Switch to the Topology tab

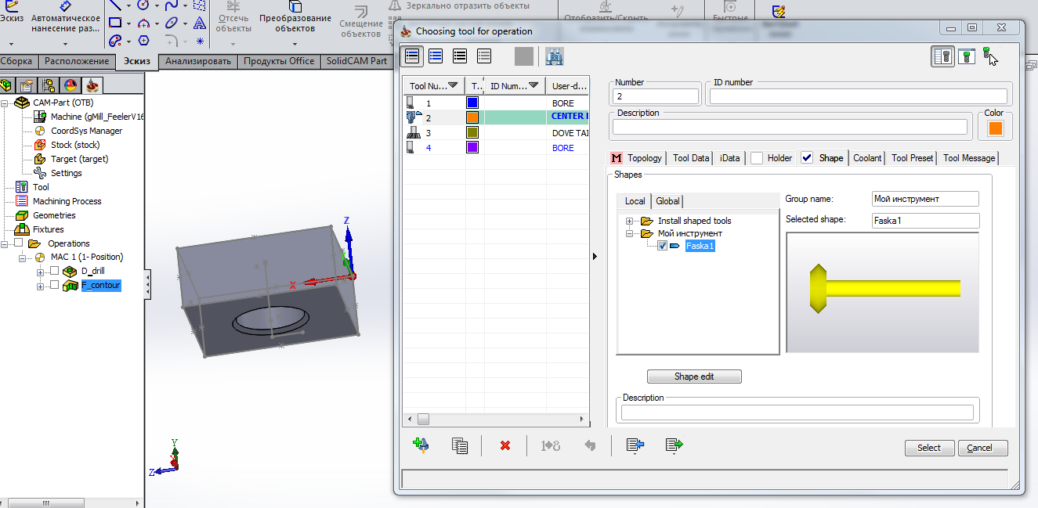click(637, 158)
